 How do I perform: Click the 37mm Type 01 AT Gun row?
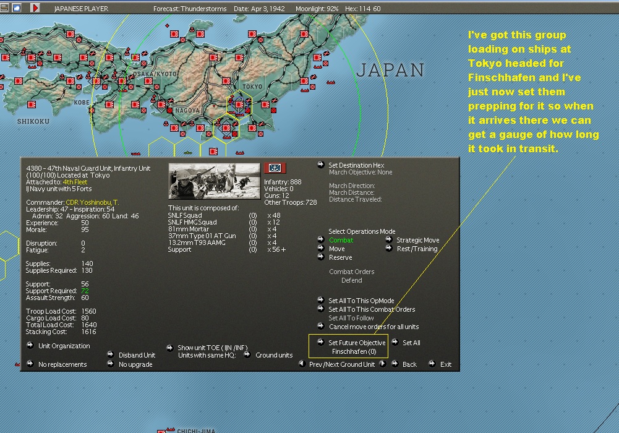[x=222, y=236]
